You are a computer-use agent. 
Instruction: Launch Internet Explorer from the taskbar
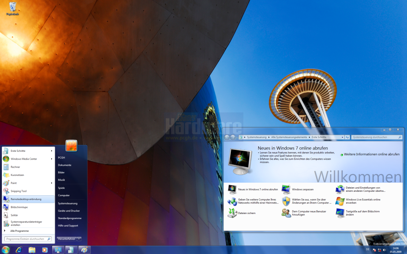[19, 250]
